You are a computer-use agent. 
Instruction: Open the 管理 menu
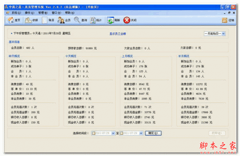tap(43, 13)
